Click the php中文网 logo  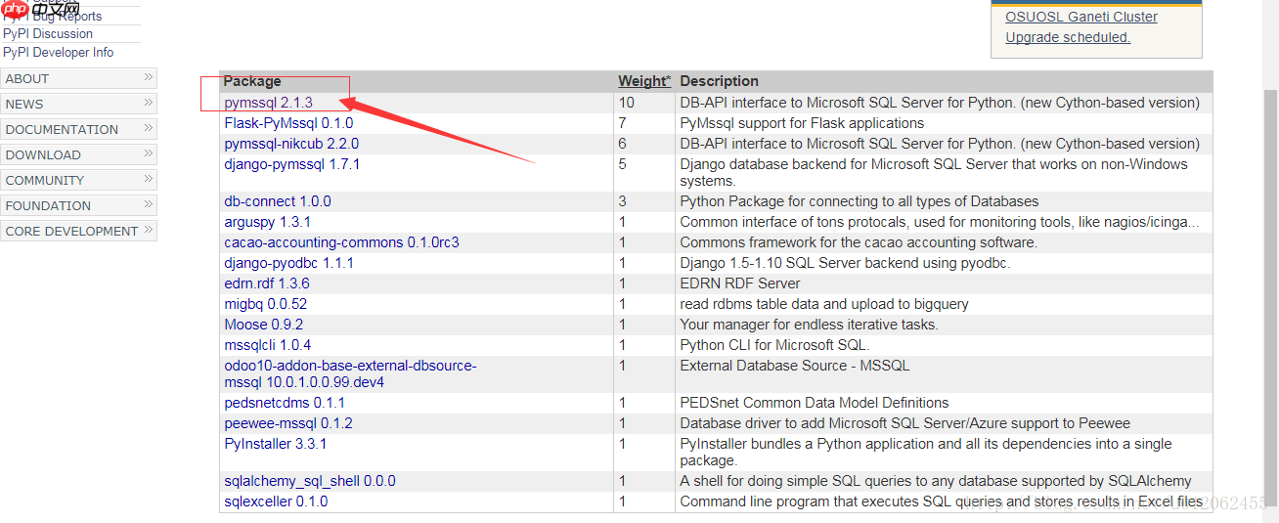39,9
